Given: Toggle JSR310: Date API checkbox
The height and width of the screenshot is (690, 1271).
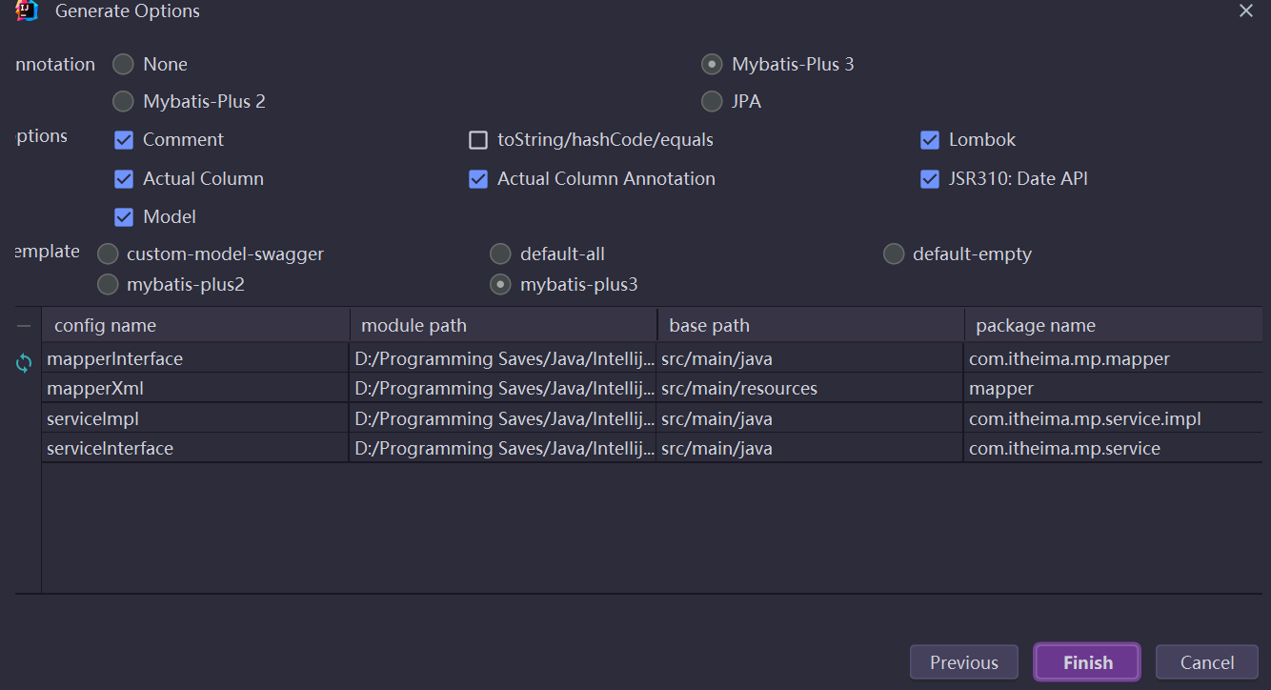Looking at the screenshot, I should tap(930, 179).
